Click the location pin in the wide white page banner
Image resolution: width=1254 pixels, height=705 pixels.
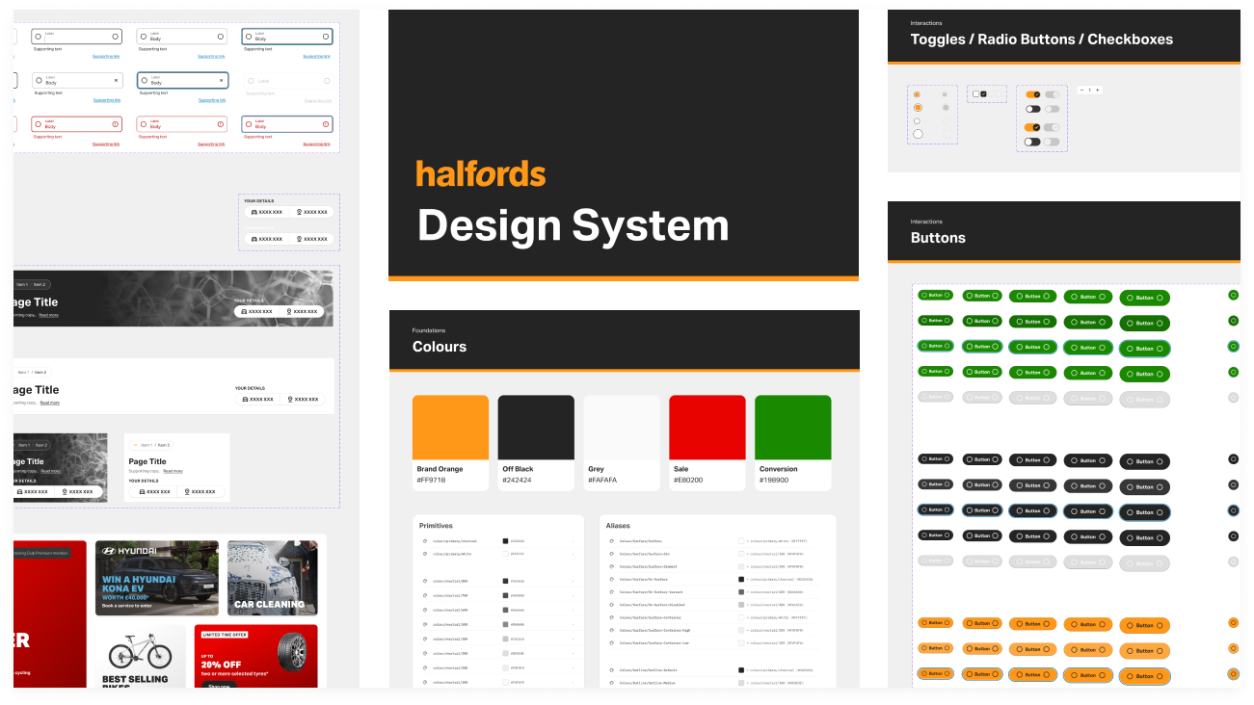(x=290, y=399)
